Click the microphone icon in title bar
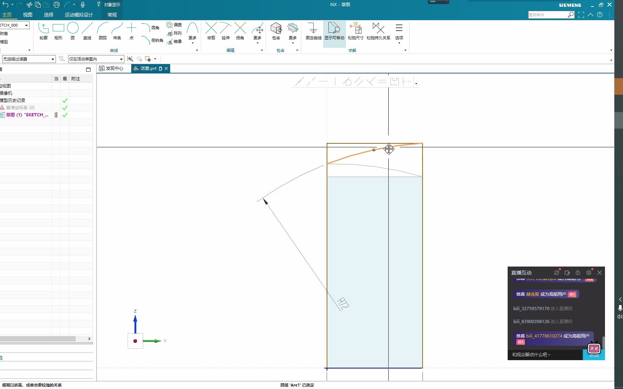The width and height of the screenshot is (623, 389). pyautogui.click(x=83, y=5)
